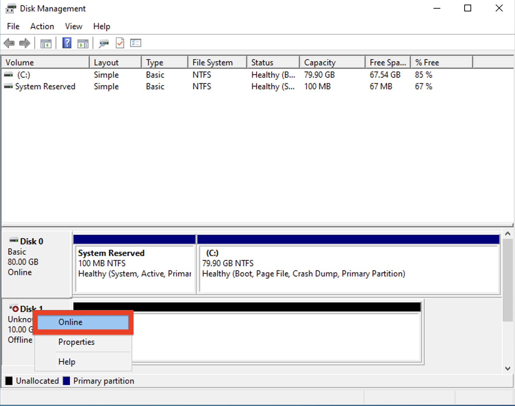
Task: Click the blue Primary partition legend swatch
Action: tap(66, 381)
